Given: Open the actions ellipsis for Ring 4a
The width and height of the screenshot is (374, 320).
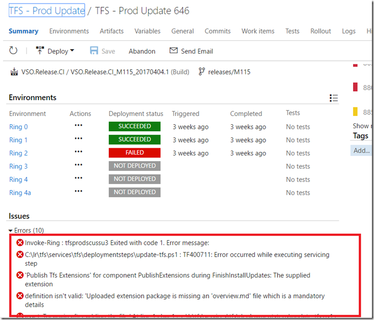Looking at the screenshot, I should tap(79, 191).
